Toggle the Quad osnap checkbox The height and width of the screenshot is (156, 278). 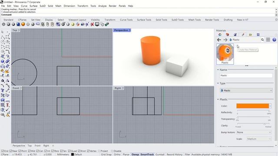point(69,151)
